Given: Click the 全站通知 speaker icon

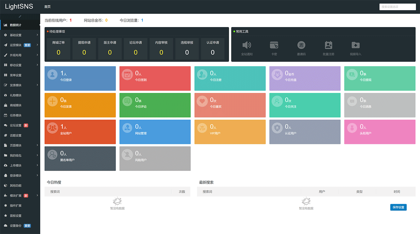Looking at the screenshot, I should [247, 45].
